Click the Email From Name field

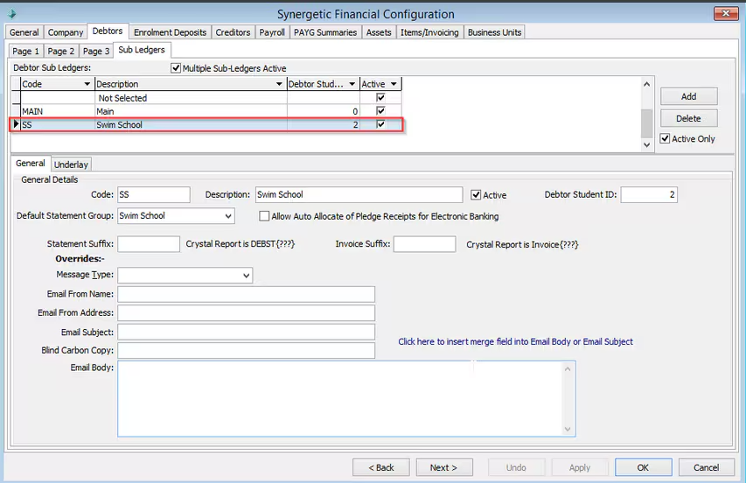(246, 295)
